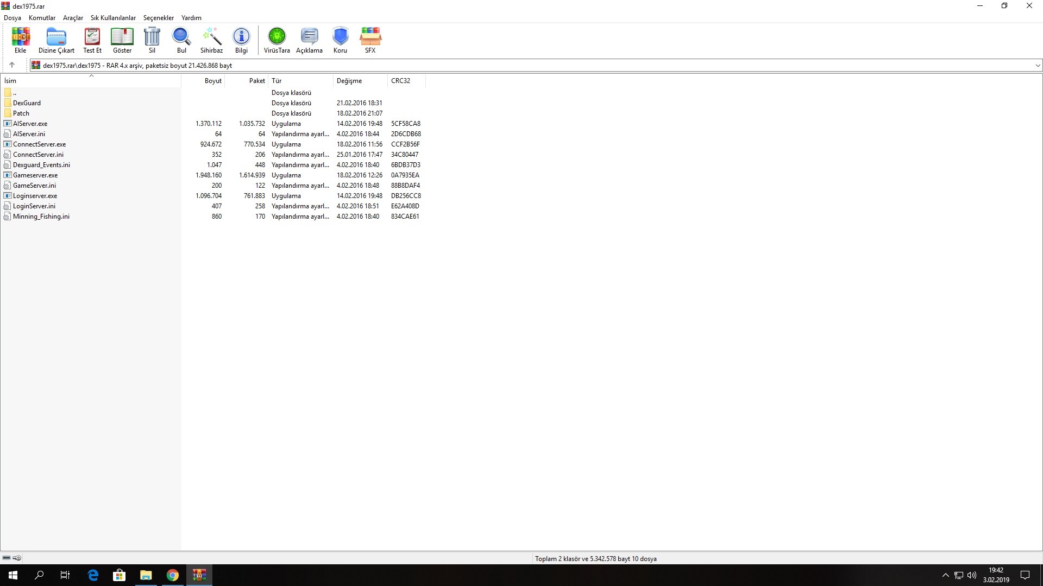This screenshot has height=586, width=1043.
Task: Switch to Google Chrome on taskbar
Action: point(172,575)
